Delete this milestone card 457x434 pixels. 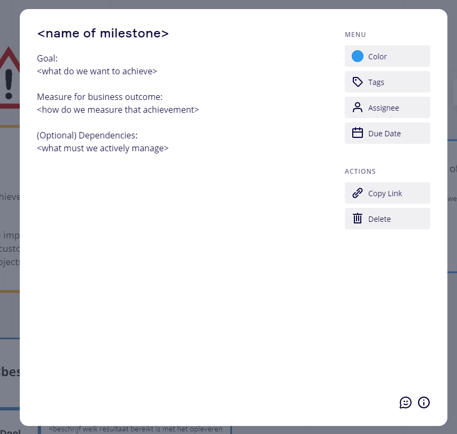tap(387, 219)
